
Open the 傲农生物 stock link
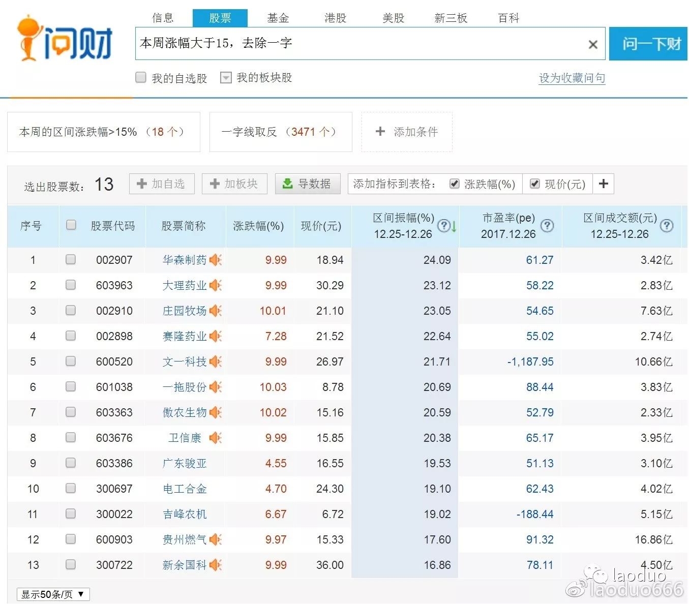click(x=185, y=412)
